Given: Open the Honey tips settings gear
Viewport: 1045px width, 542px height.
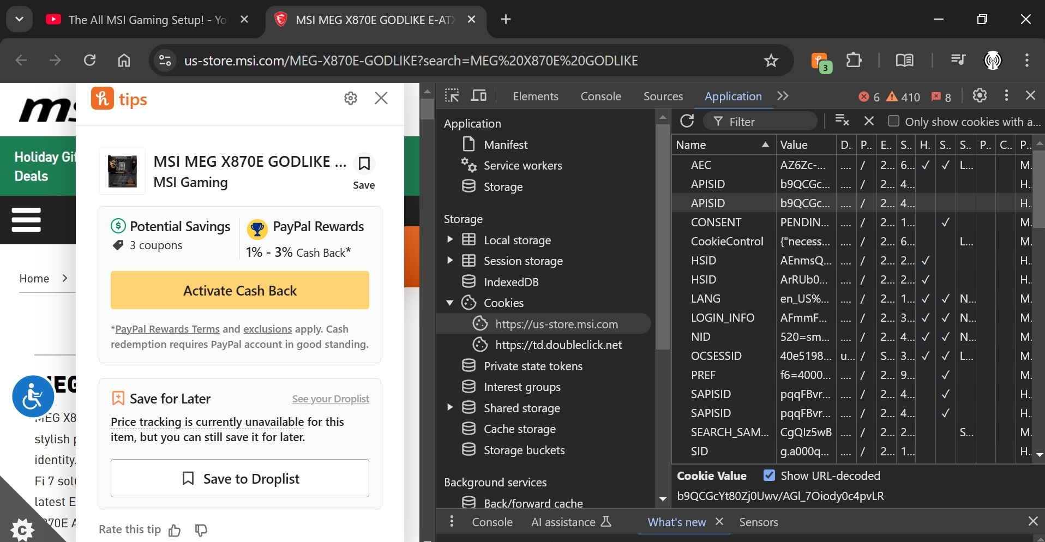Looking at the screenshot, I should tap(351, 98).
